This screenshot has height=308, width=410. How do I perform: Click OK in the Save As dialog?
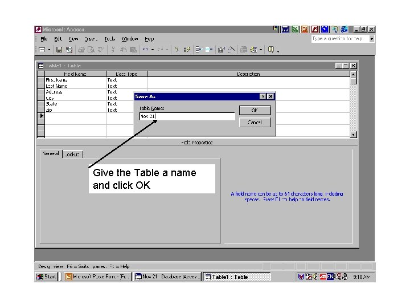pos(255,110)
